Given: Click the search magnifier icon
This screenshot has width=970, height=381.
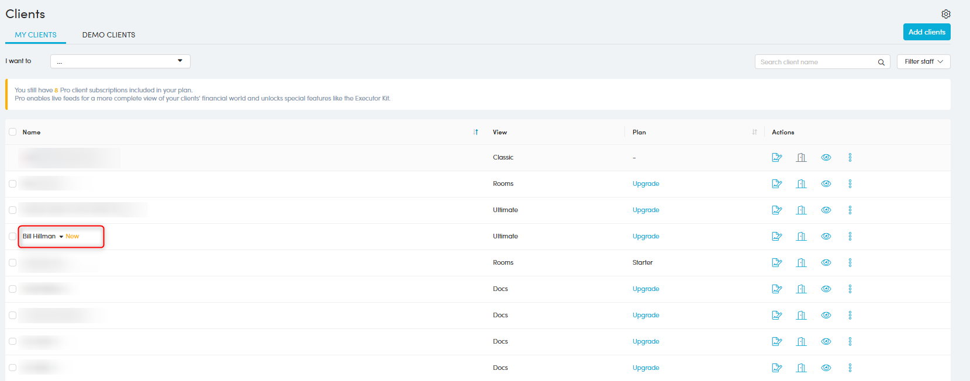Looking at the screenshot, I should click(x=881, y=62).
